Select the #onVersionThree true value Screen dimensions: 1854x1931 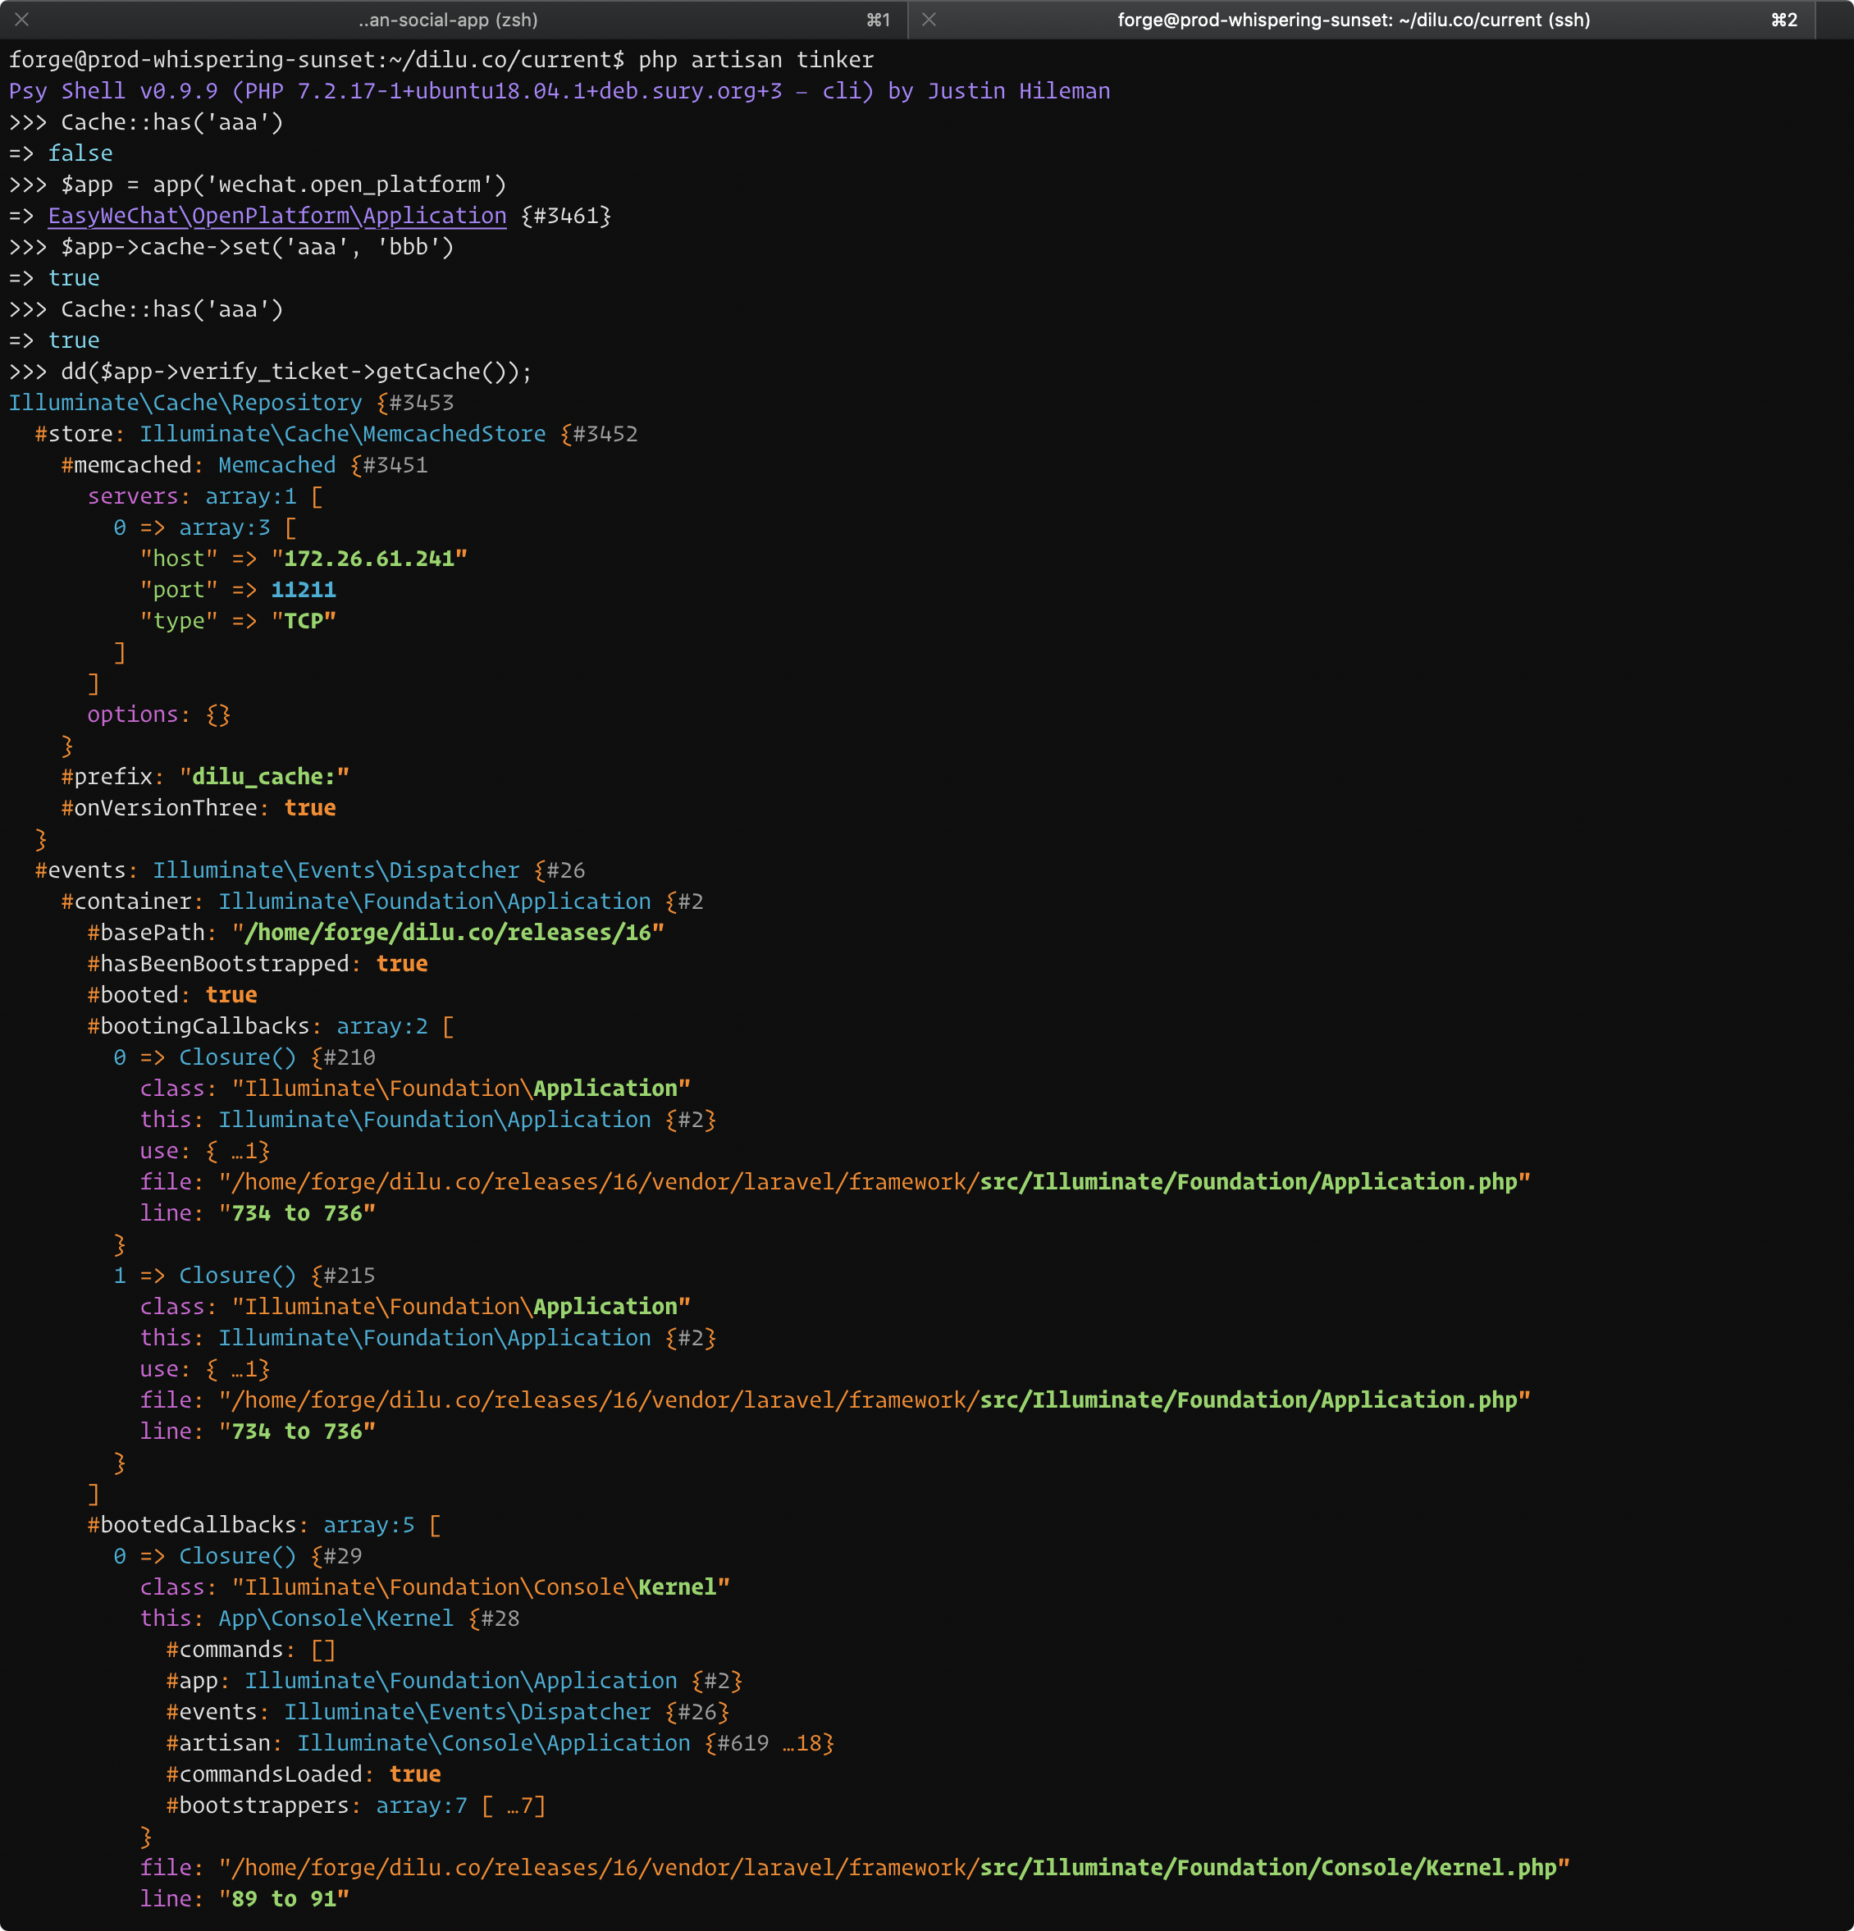click(310, 807)
